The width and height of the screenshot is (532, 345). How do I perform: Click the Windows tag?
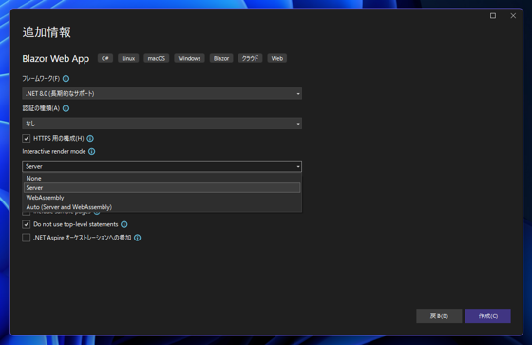tap(189, 58)
